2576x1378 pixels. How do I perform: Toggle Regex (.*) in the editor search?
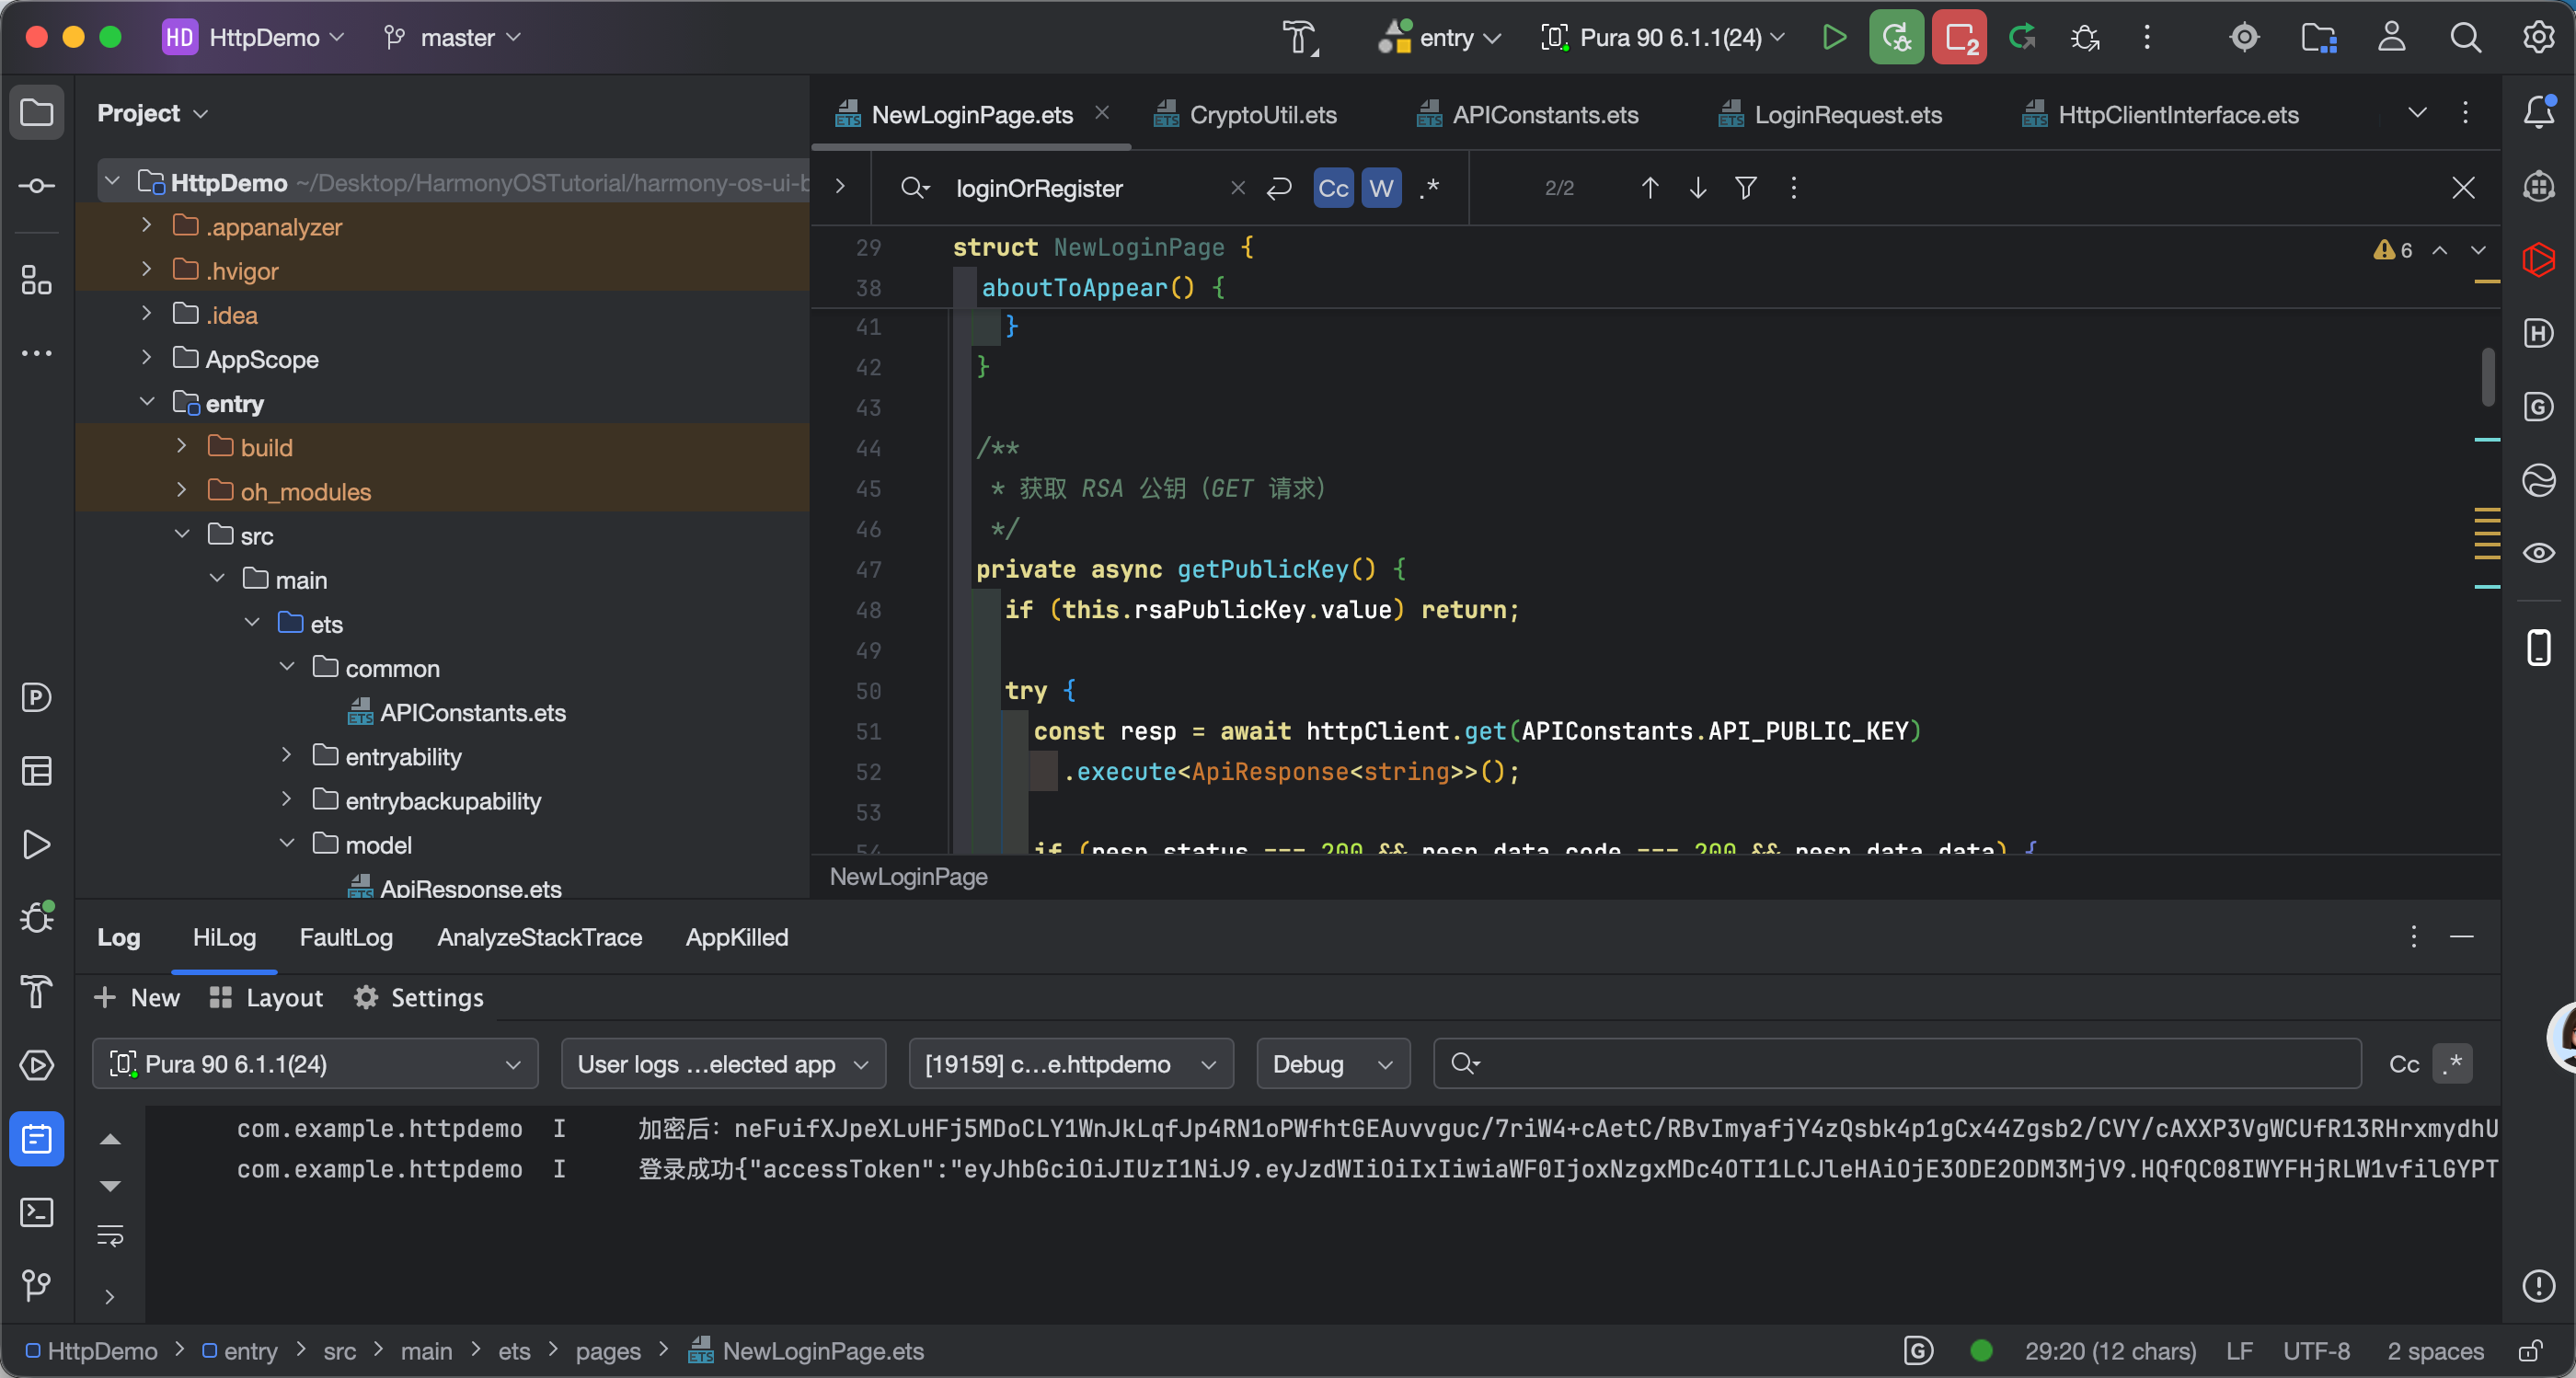[1430, 188]
